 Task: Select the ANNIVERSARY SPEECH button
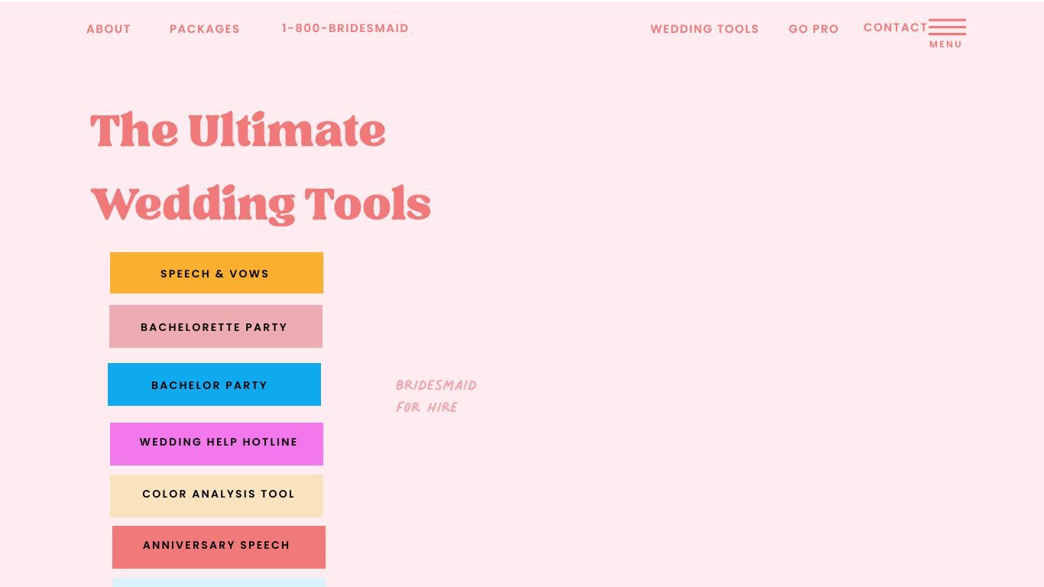(x=219, y=547)
